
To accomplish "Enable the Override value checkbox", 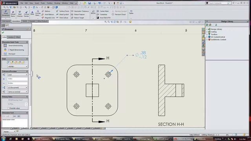I will pos(9,108).
